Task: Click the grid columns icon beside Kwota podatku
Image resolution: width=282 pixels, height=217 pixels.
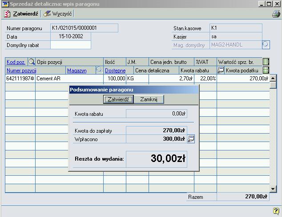Action: click(266, 70)
